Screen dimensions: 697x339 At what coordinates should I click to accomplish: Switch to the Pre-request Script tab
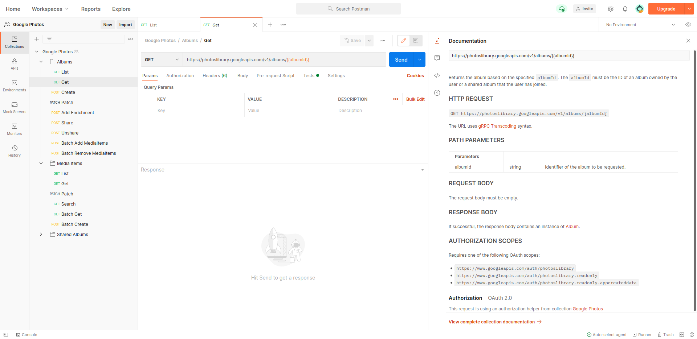coord(276,76)
